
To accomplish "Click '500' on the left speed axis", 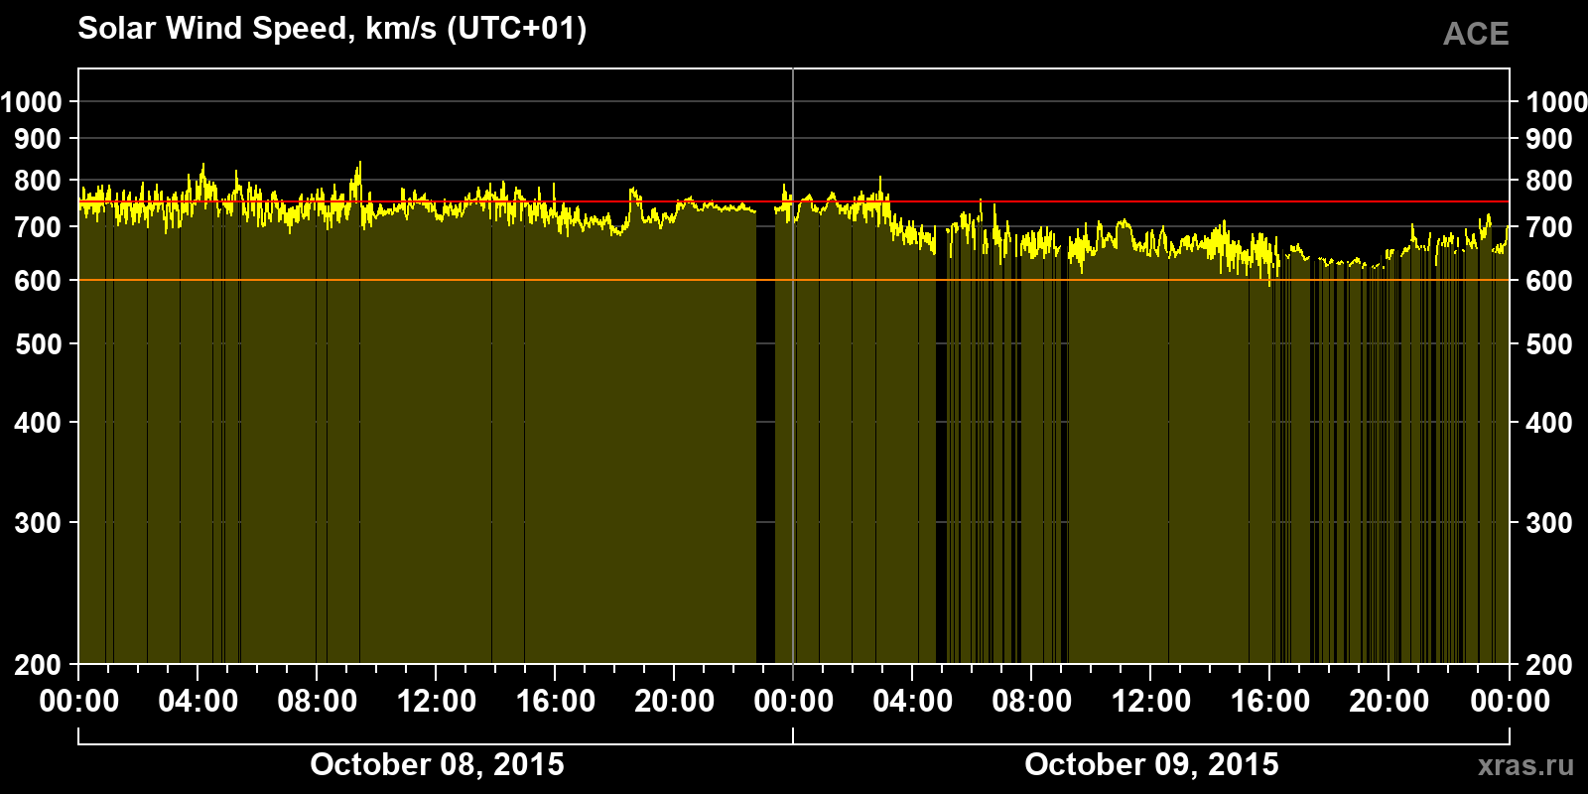I will pyautogui.click(x=38, y=344).
